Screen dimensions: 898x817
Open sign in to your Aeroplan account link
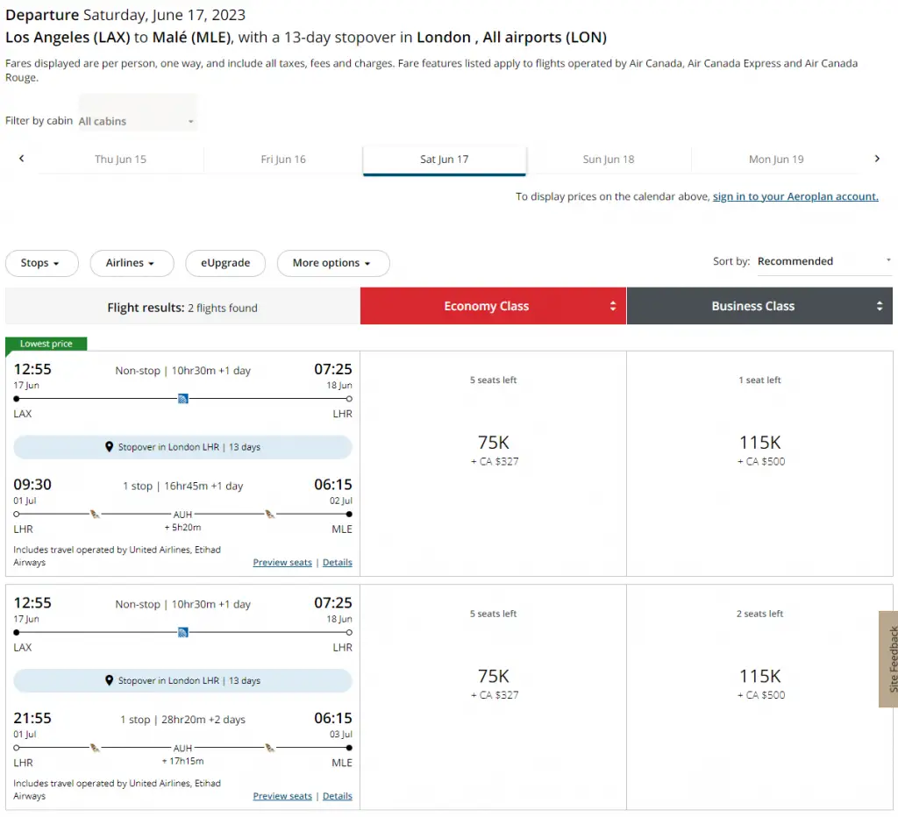pyautogui.click(x=795, y=196)
